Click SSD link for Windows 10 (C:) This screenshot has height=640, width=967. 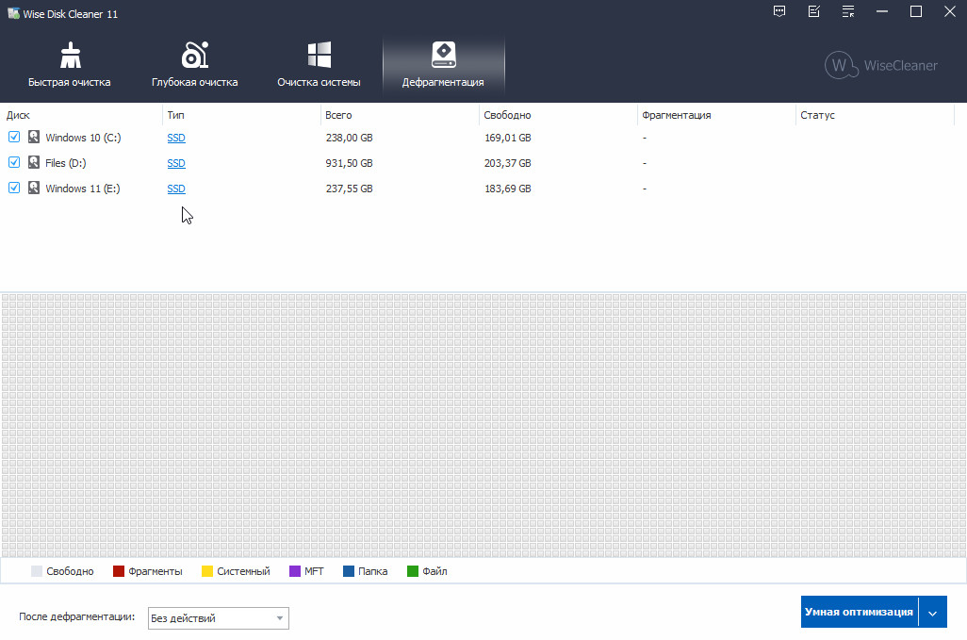(176, 138)
